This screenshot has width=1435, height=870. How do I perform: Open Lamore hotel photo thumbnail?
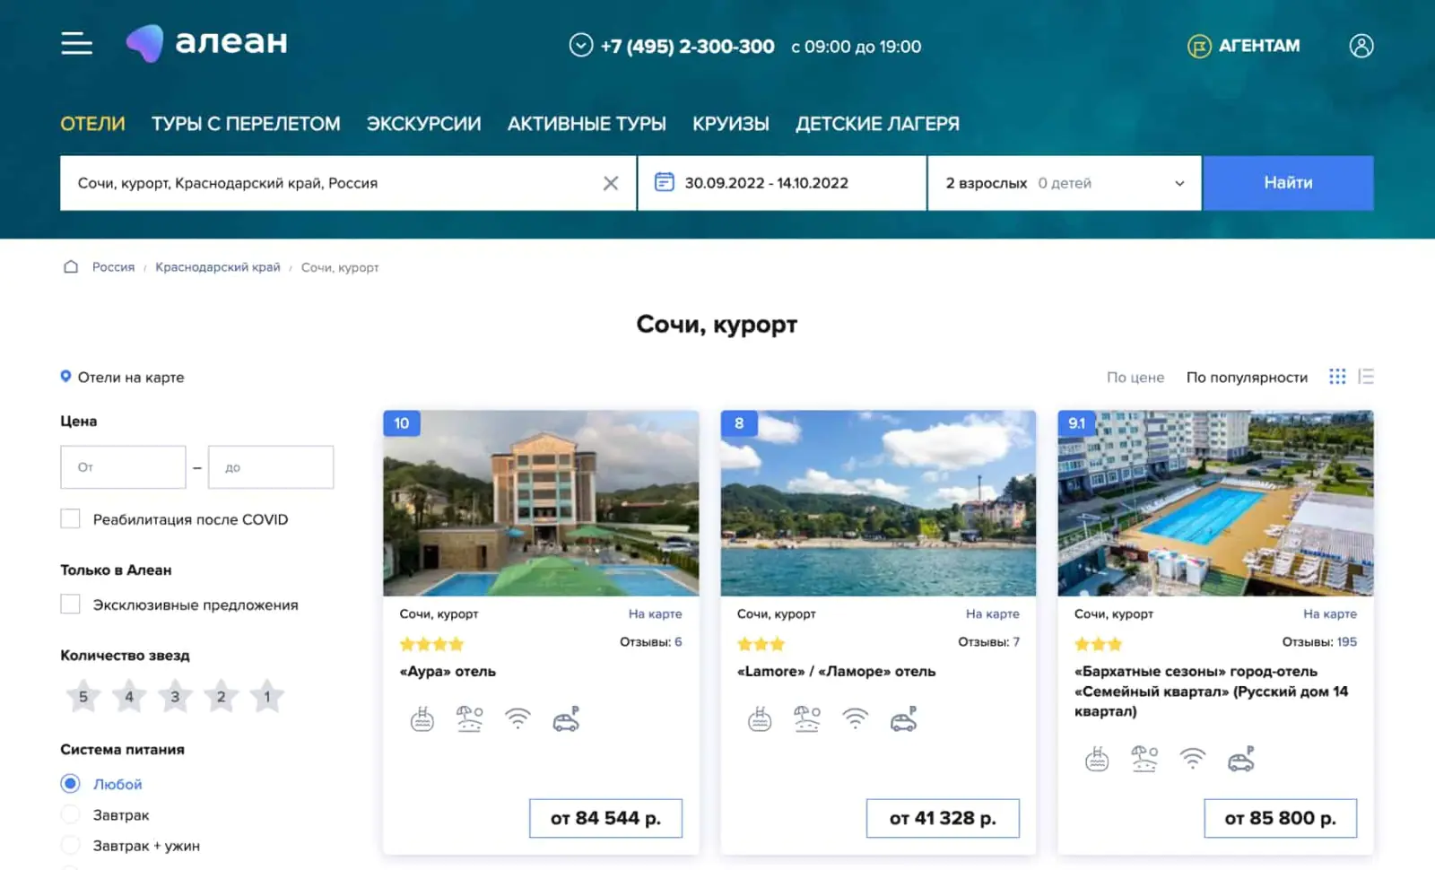(878, 503)
